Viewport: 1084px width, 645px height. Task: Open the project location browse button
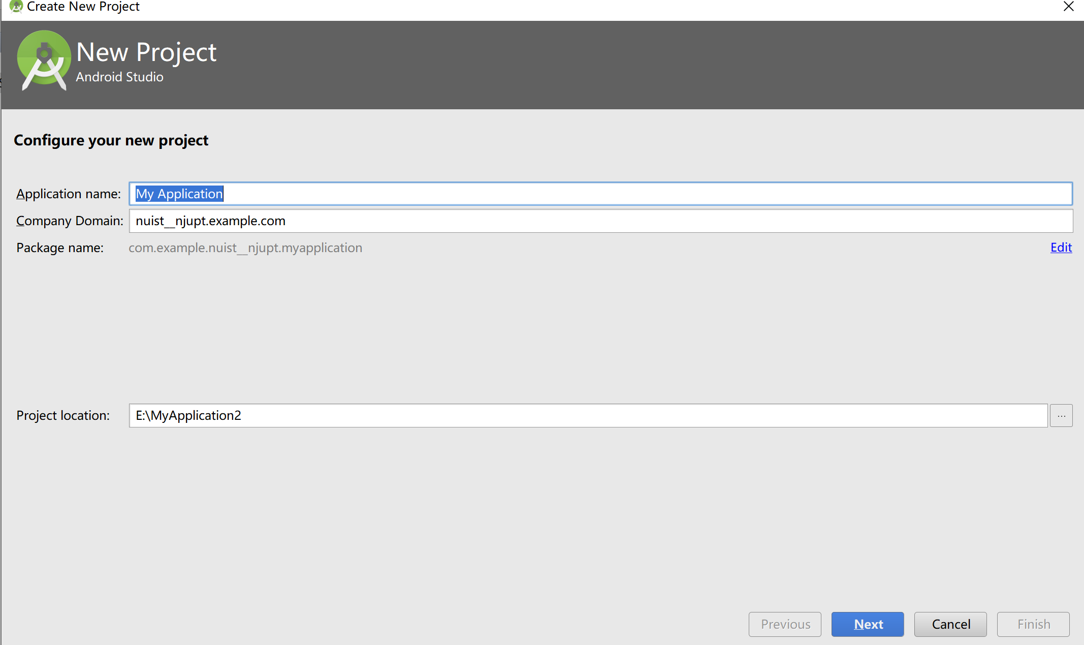[1061, 416]
